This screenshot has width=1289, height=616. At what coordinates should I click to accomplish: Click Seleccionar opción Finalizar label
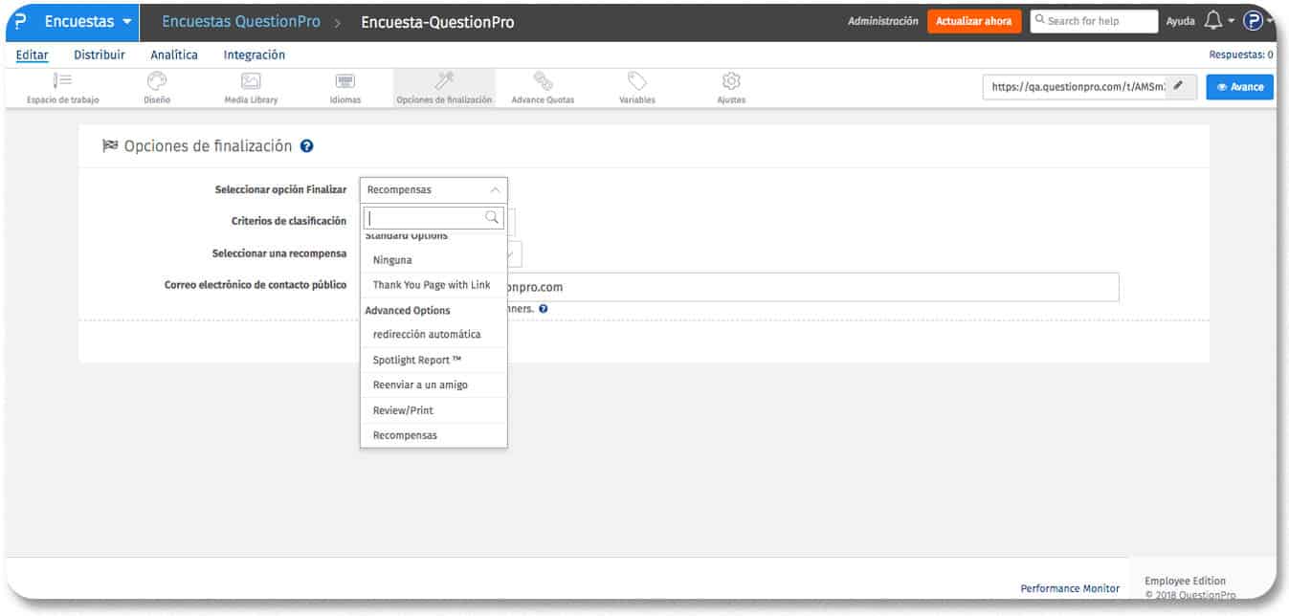point(280,190)
